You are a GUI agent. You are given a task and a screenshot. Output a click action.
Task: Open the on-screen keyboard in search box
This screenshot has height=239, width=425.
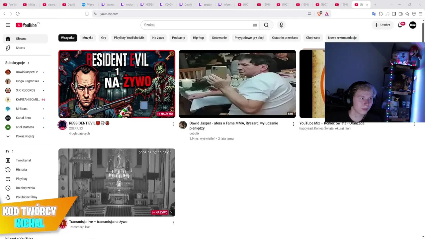coord(255,25)
